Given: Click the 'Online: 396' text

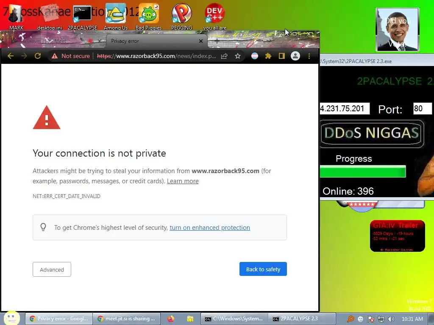Looking at the screenshot, I should (x=348, y=191).
